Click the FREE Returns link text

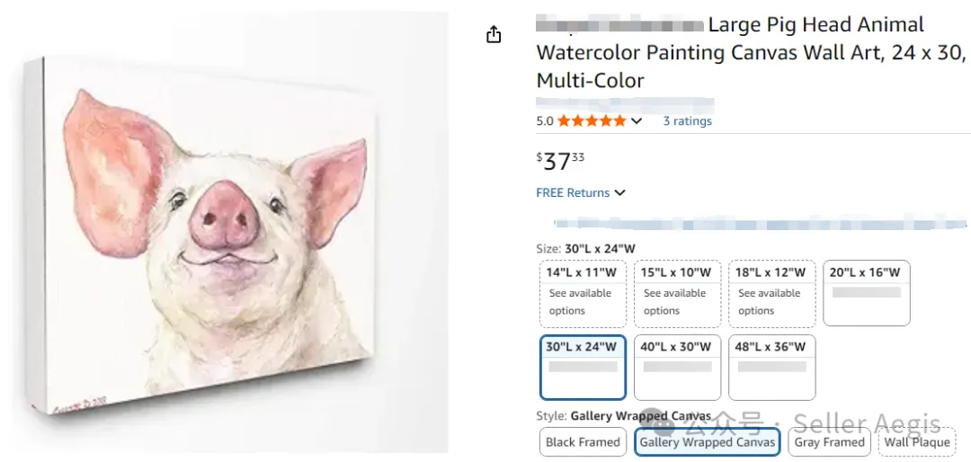[573, 193]
